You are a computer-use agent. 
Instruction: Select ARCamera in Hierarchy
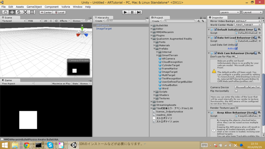(x=103, y=25)
